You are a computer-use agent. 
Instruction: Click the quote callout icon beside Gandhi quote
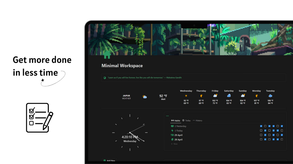coord(105,78)
